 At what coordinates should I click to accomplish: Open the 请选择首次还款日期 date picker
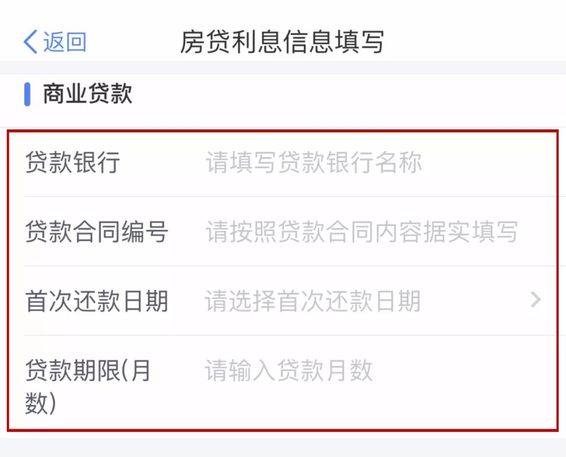pyautogui.click(x=312, y=301)
